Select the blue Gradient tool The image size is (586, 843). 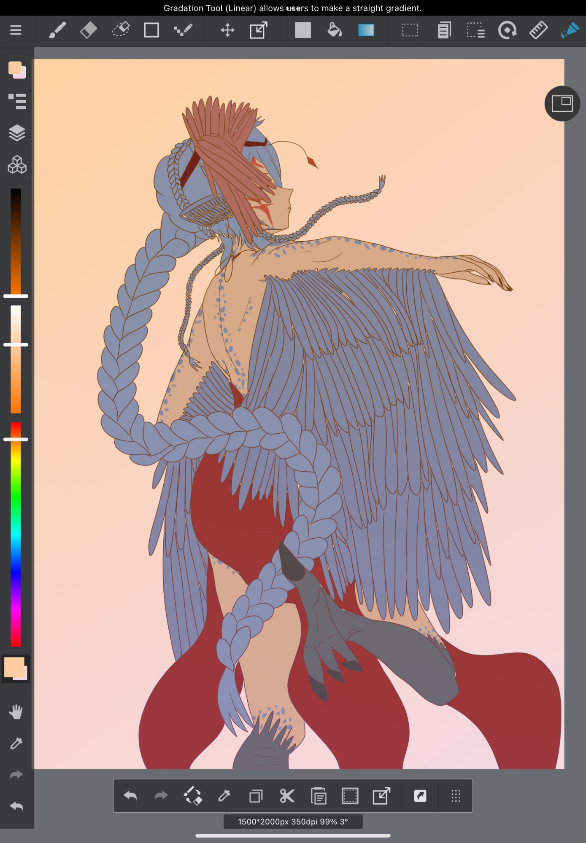(x=366, y=30)
